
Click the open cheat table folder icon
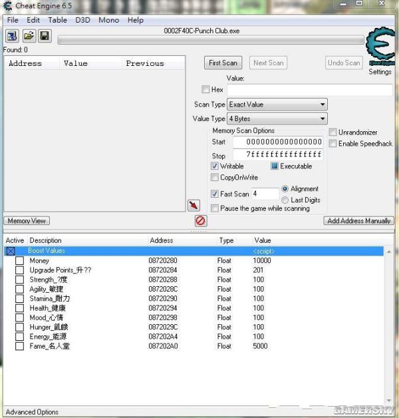tap(29, 36)
